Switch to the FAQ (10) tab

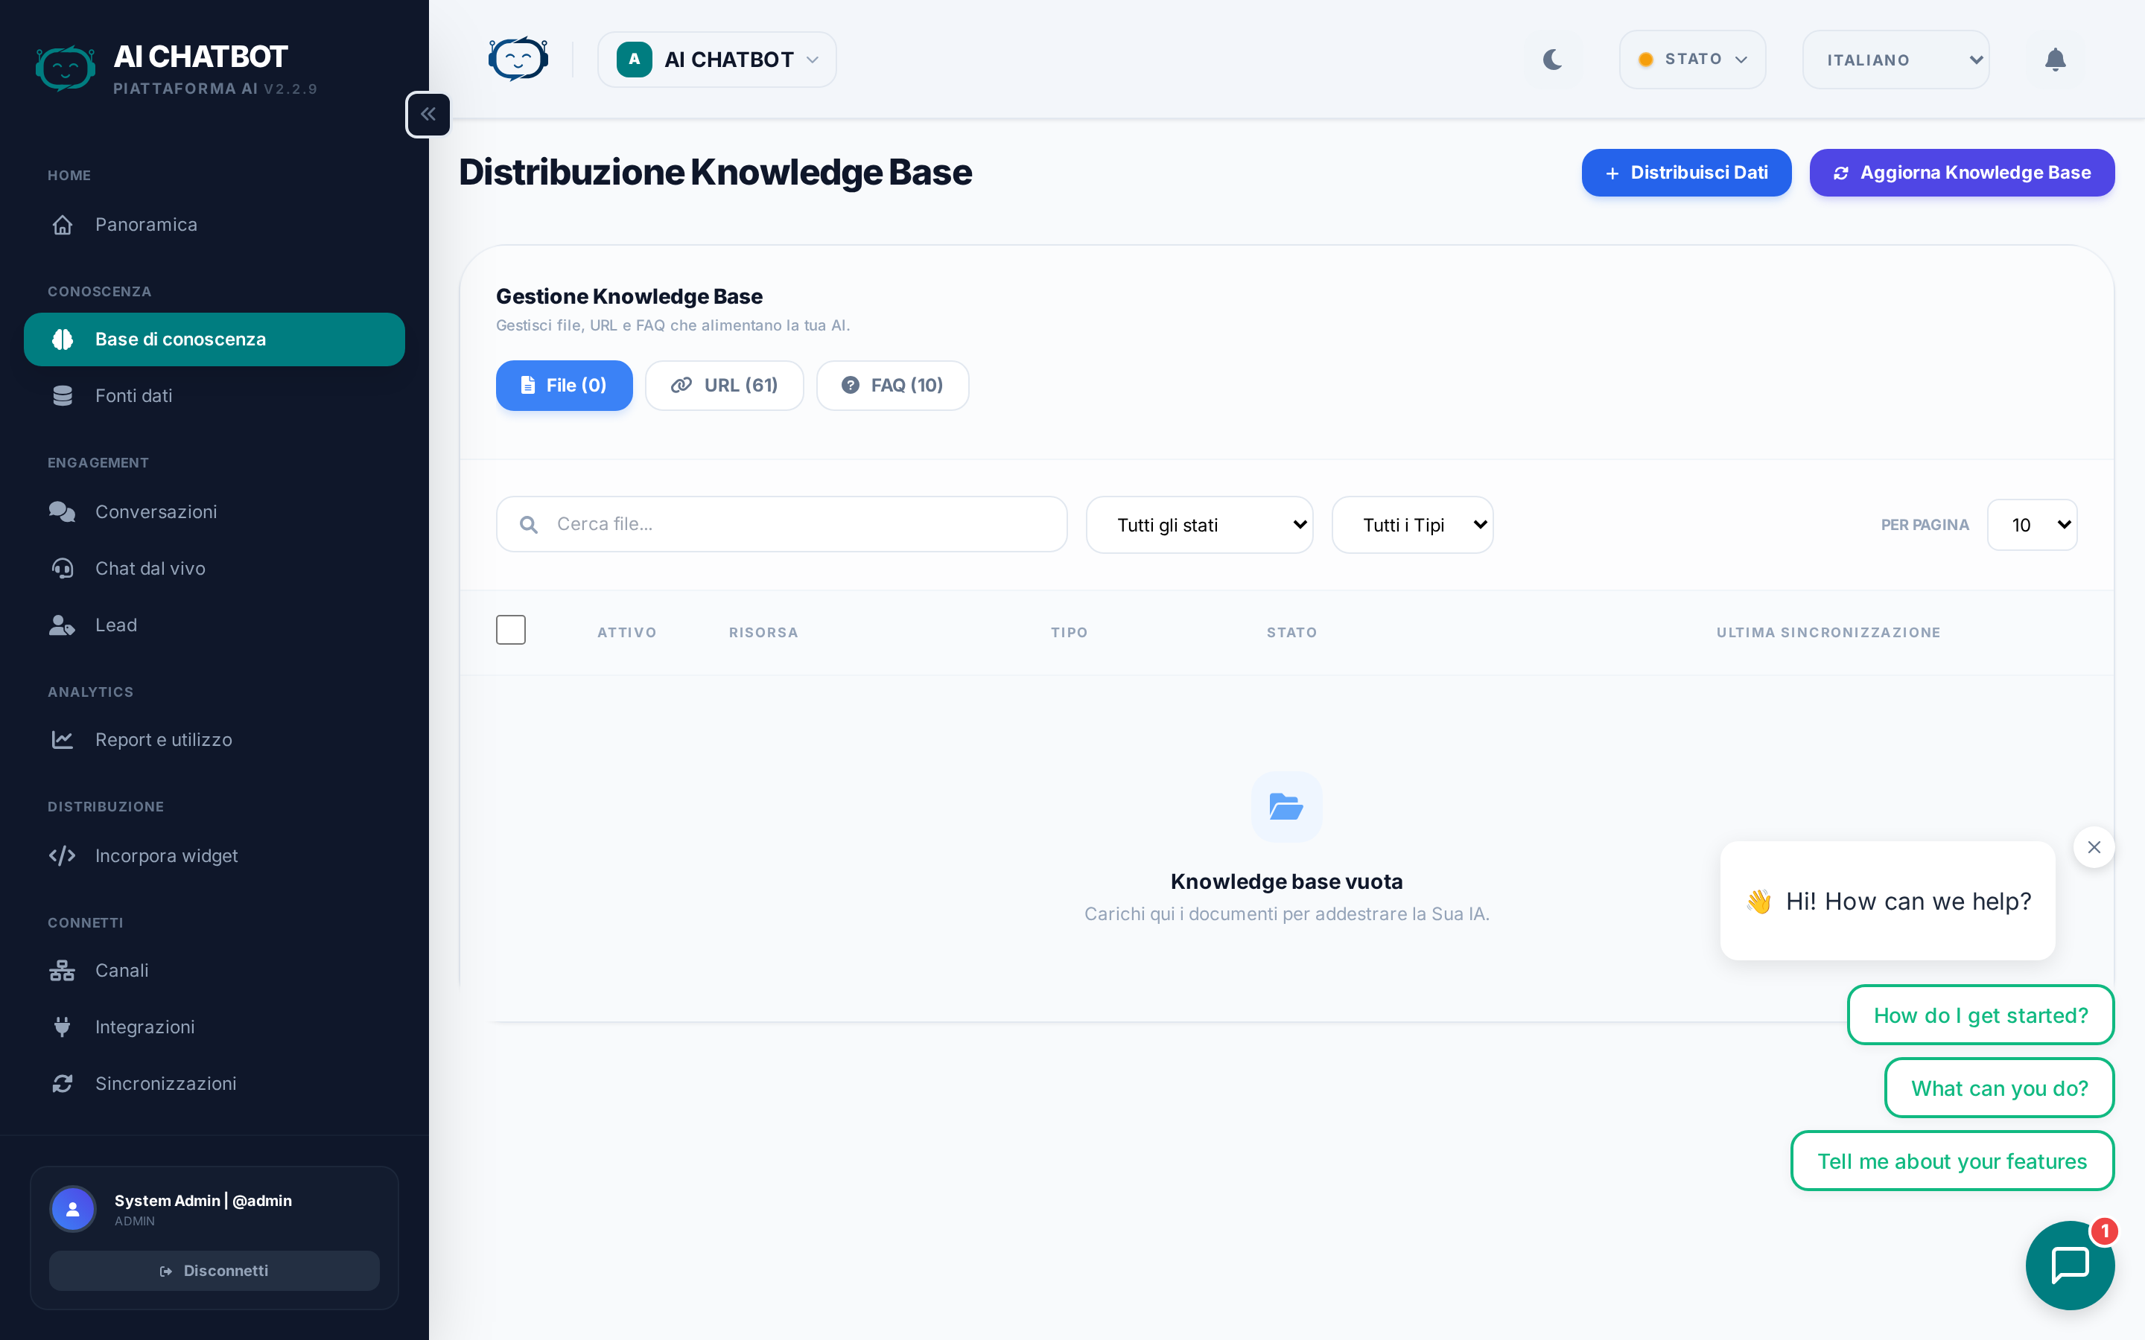(892, 386)
